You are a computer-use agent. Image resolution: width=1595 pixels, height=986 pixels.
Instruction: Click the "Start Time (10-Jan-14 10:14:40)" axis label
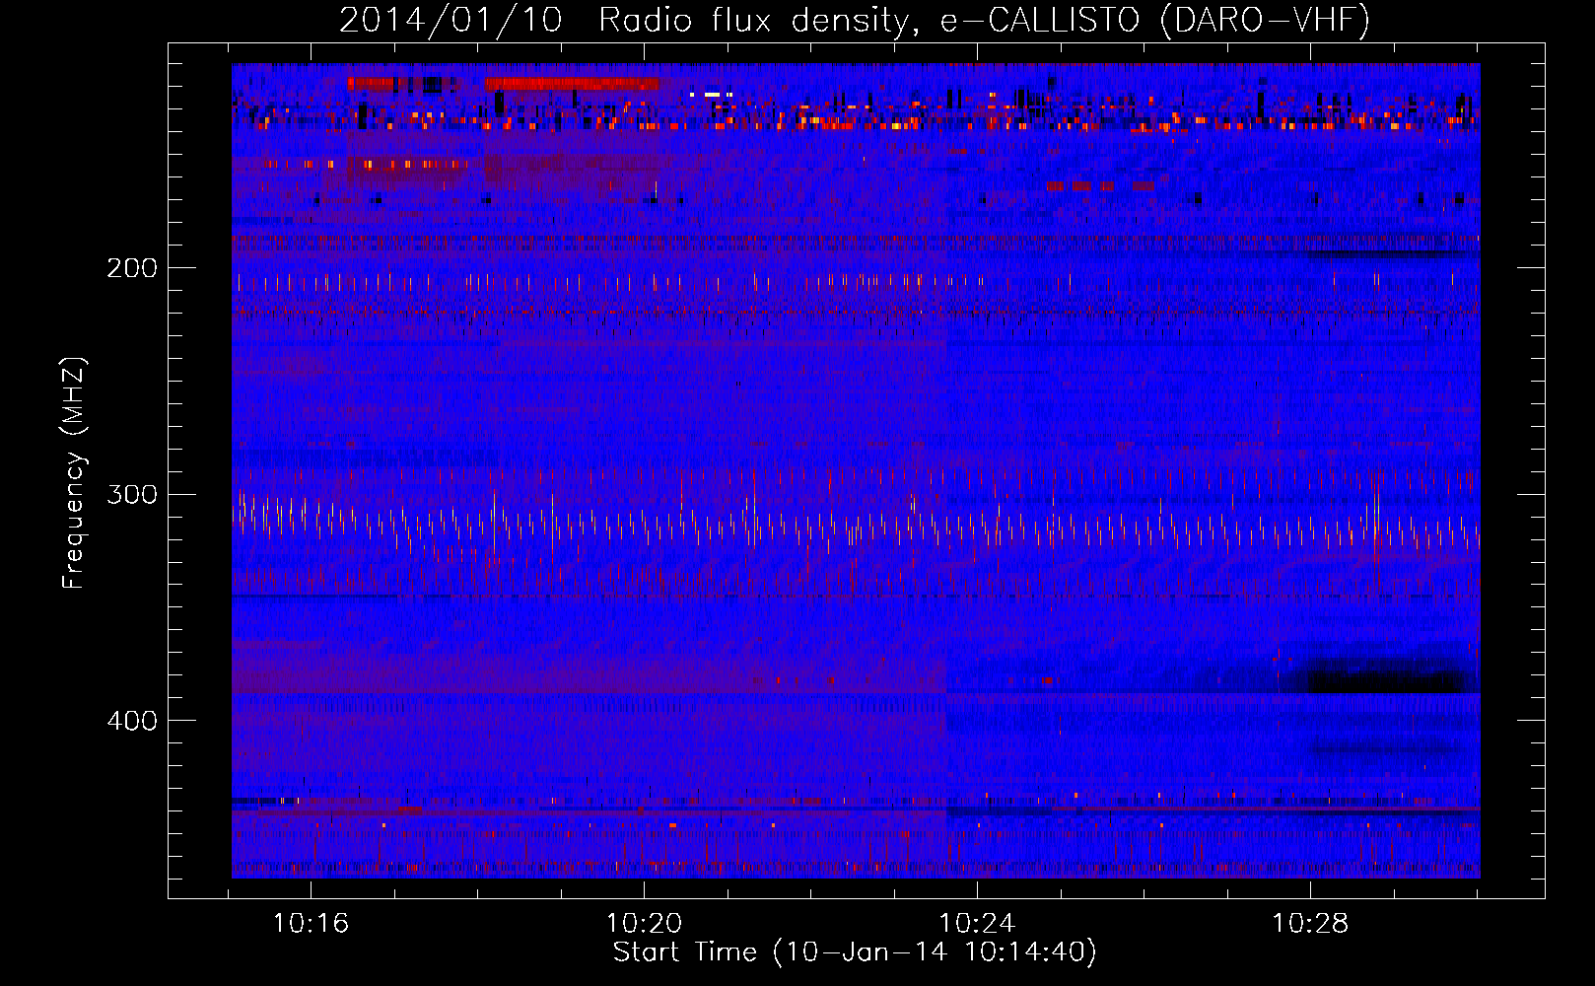pos(855,952)
